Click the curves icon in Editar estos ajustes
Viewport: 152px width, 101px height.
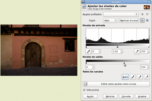pyautogui.click(x=86, y=84)
